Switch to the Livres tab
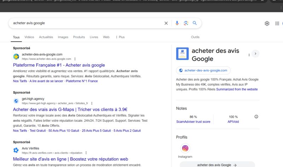Image resolution: width=283 pixels, height=167 pixels. [x=94, y=37]
